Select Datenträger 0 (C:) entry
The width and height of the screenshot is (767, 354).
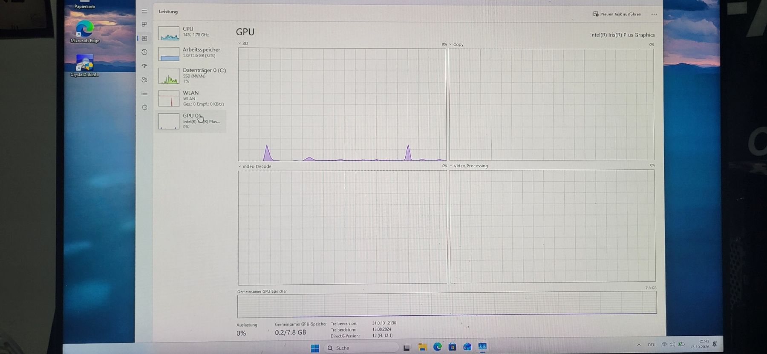pos(190,76)
